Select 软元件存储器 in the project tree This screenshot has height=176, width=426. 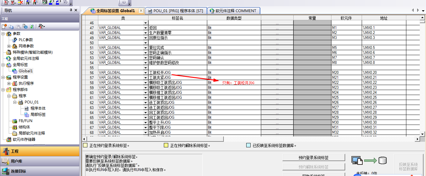(x=24, y=139)
